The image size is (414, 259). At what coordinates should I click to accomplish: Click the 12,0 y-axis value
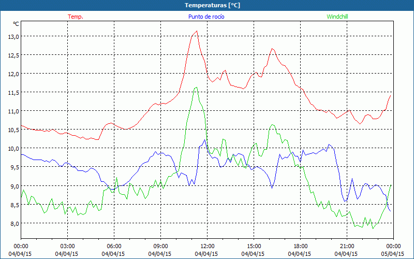pyautogui.click(x=14, y=74)
